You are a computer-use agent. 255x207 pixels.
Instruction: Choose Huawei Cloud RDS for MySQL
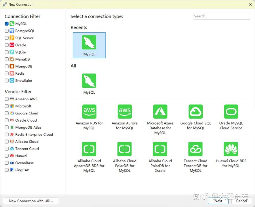231,149
